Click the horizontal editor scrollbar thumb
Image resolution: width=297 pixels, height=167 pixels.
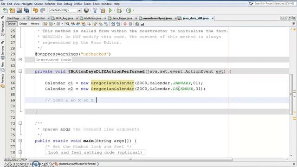pyautogui.click(x=131, y=160)
